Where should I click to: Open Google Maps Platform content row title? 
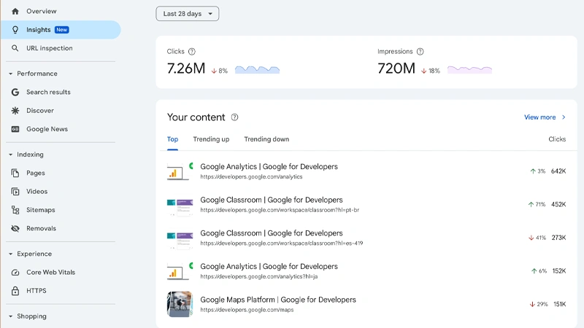pyautogui.click(x=278, y=300)
